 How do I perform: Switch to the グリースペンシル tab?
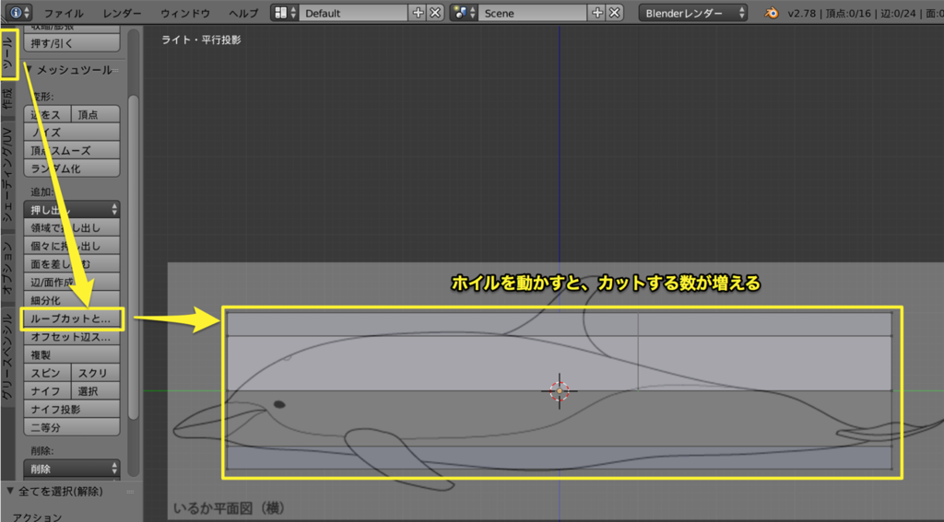tap(7, 356)
